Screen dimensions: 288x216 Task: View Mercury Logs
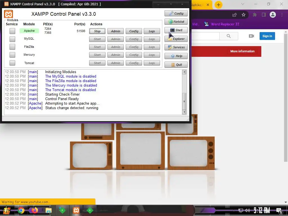[152, 55]
